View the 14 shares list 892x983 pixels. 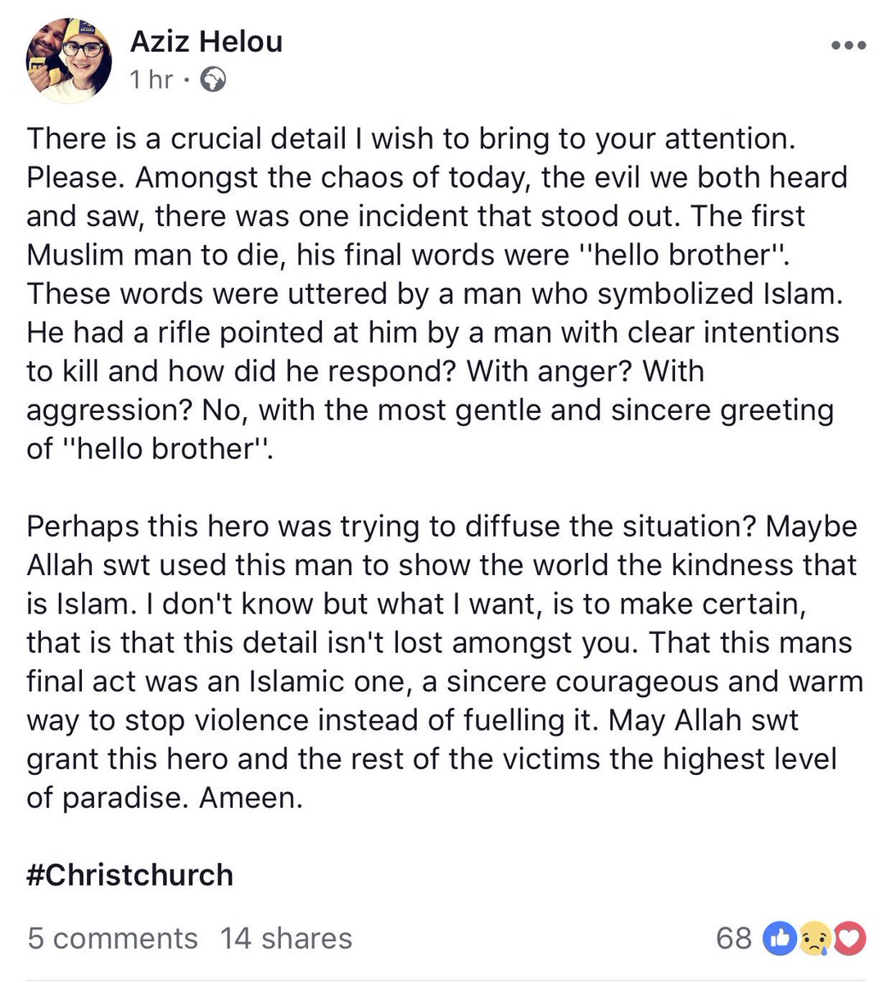(286, 938)
